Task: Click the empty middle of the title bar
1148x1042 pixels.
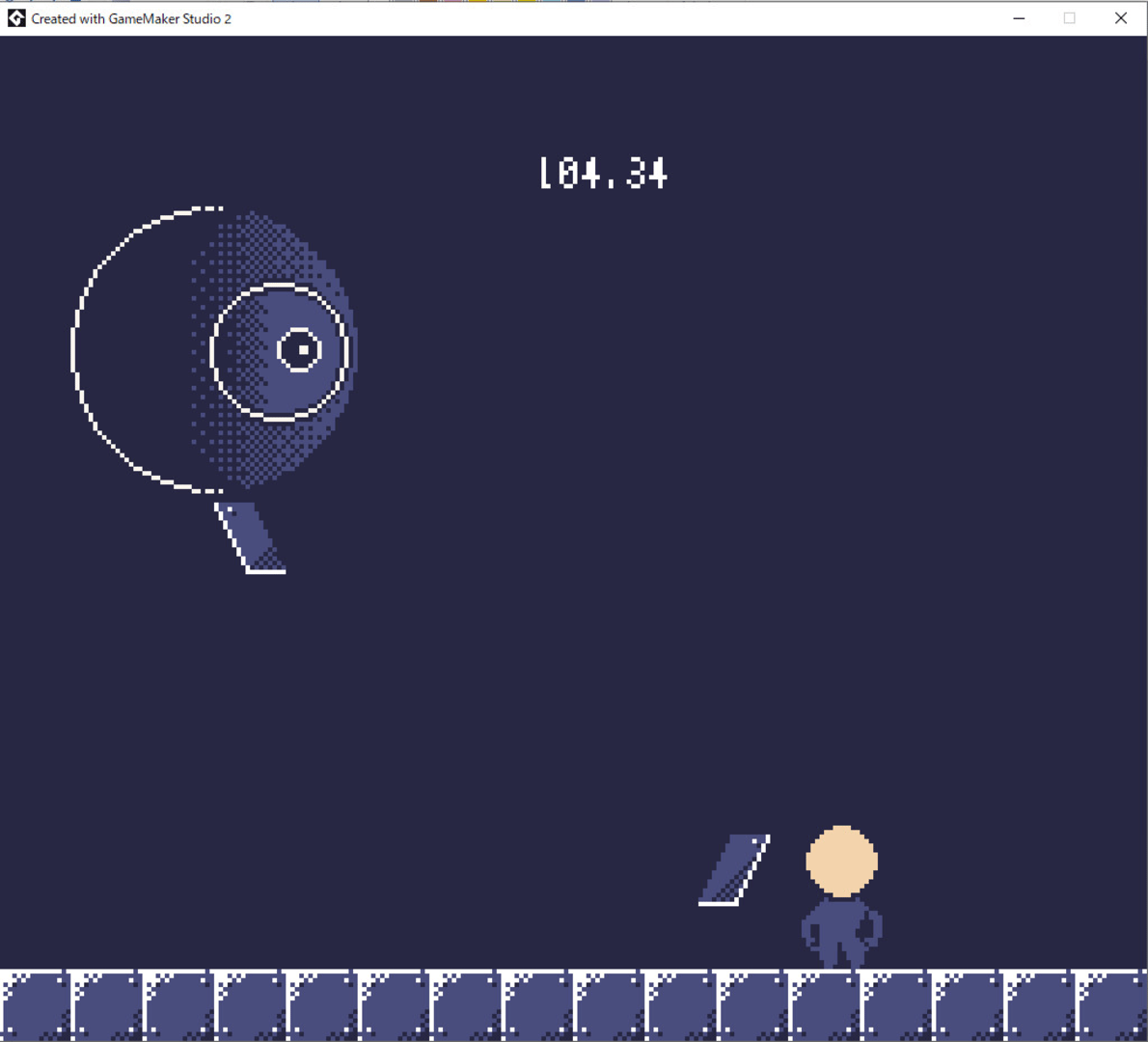Action: (617, 18)
